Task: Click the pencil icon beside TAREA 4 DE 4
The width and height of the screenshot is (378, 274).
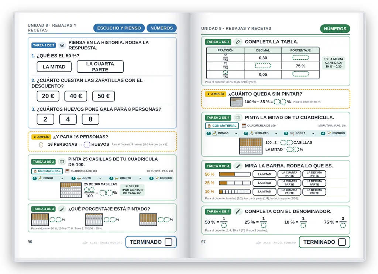Action: 238,212
